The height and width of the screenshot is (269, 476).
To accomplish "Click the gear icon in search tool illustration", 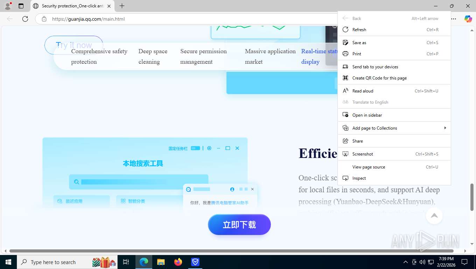I will click(x=209, y=148).
